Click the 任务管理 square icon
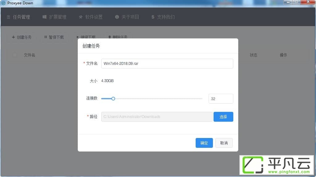This screenshot has height=177, width=316. [x=8, y=17]
